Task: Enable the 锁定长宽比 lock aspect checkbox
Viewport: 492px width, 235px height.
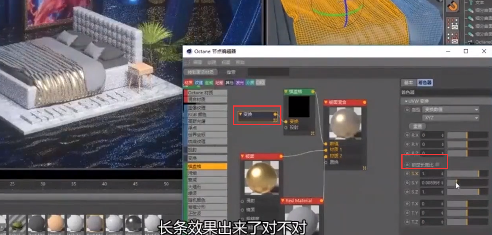Action: click(438, 164)
